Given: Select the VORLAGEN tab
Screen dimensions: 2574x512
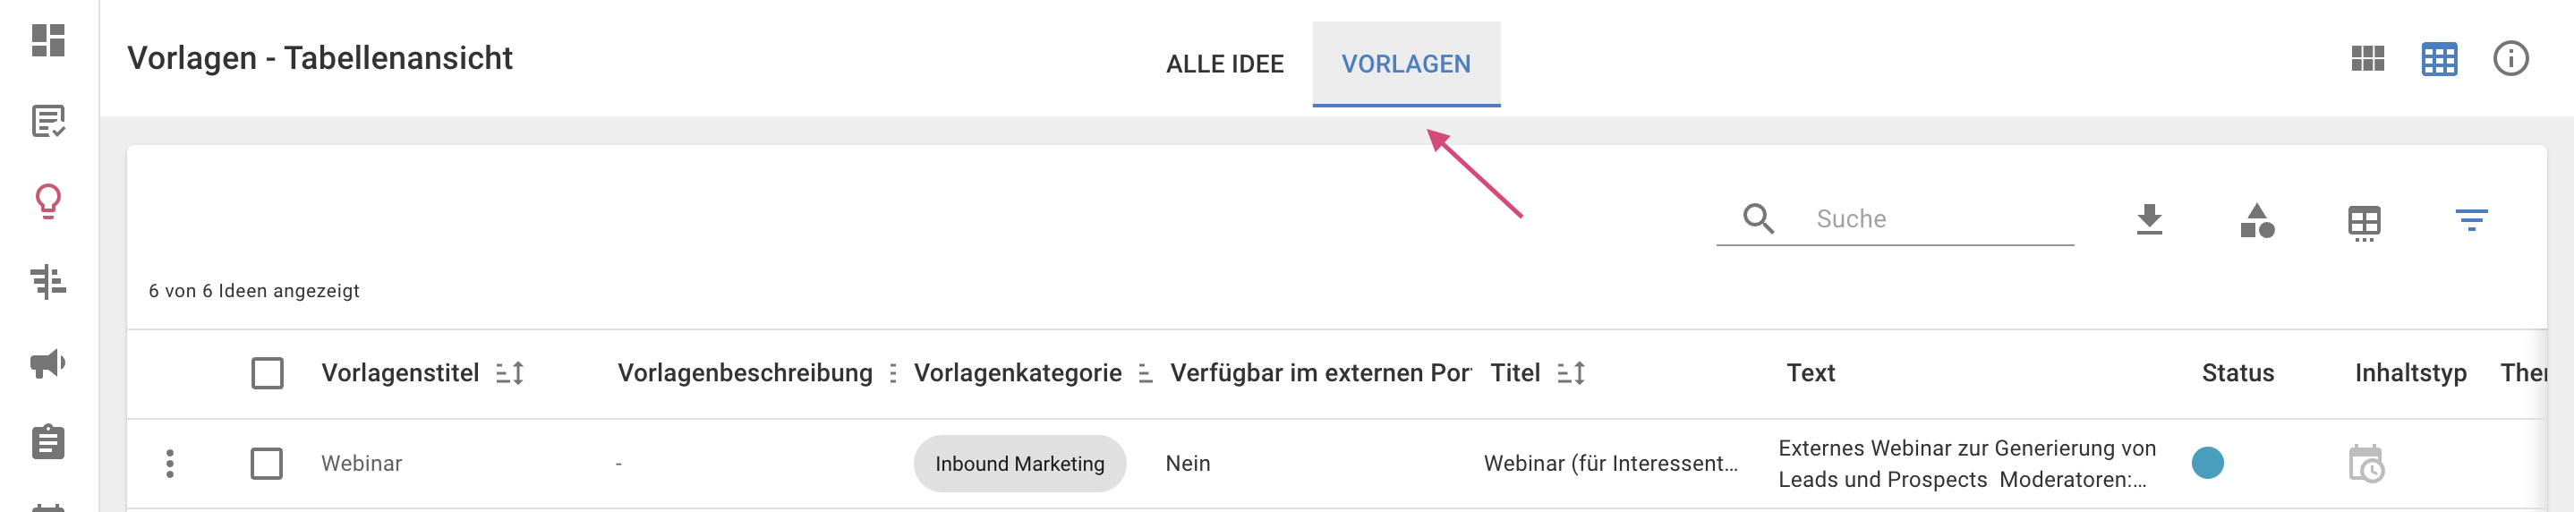Looking at the screenshot, I should point(1406,64).
